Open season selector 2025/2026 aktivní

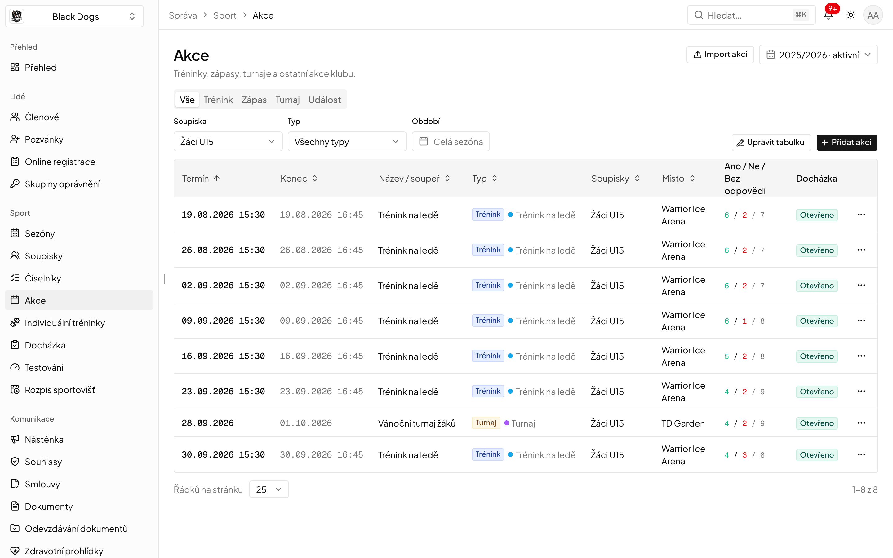tap(819, 55)
